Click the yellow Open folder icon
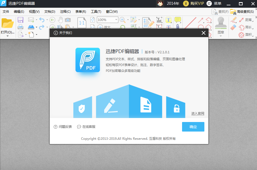Screen dimensions: 257x170 click(x=7, y=23)
